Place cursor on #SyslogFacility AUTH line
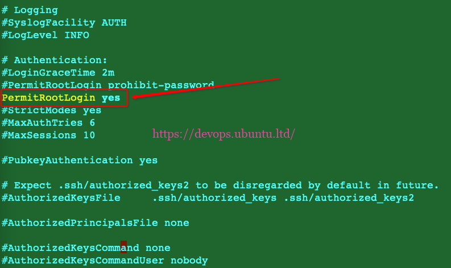The width and height of the screenshot is (451, 268). click(64, 23)
